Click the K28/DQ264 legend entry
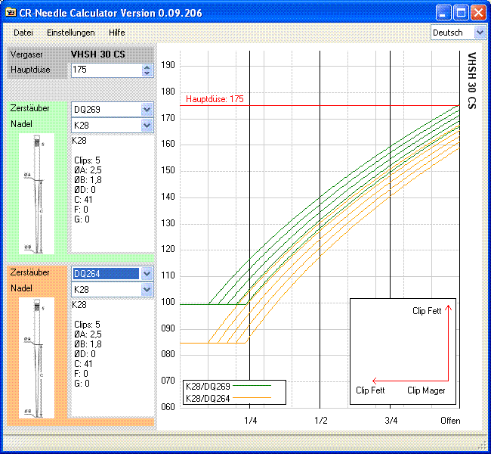 click(228, 399)
